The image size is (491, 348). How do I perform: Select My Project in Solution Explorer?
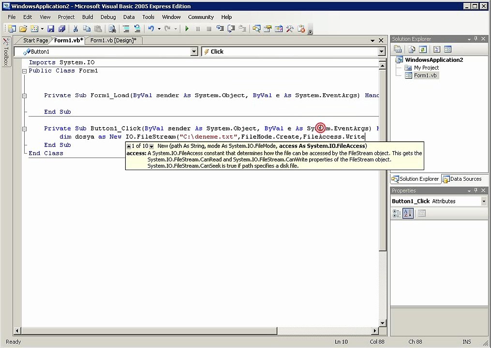(426, 68)
